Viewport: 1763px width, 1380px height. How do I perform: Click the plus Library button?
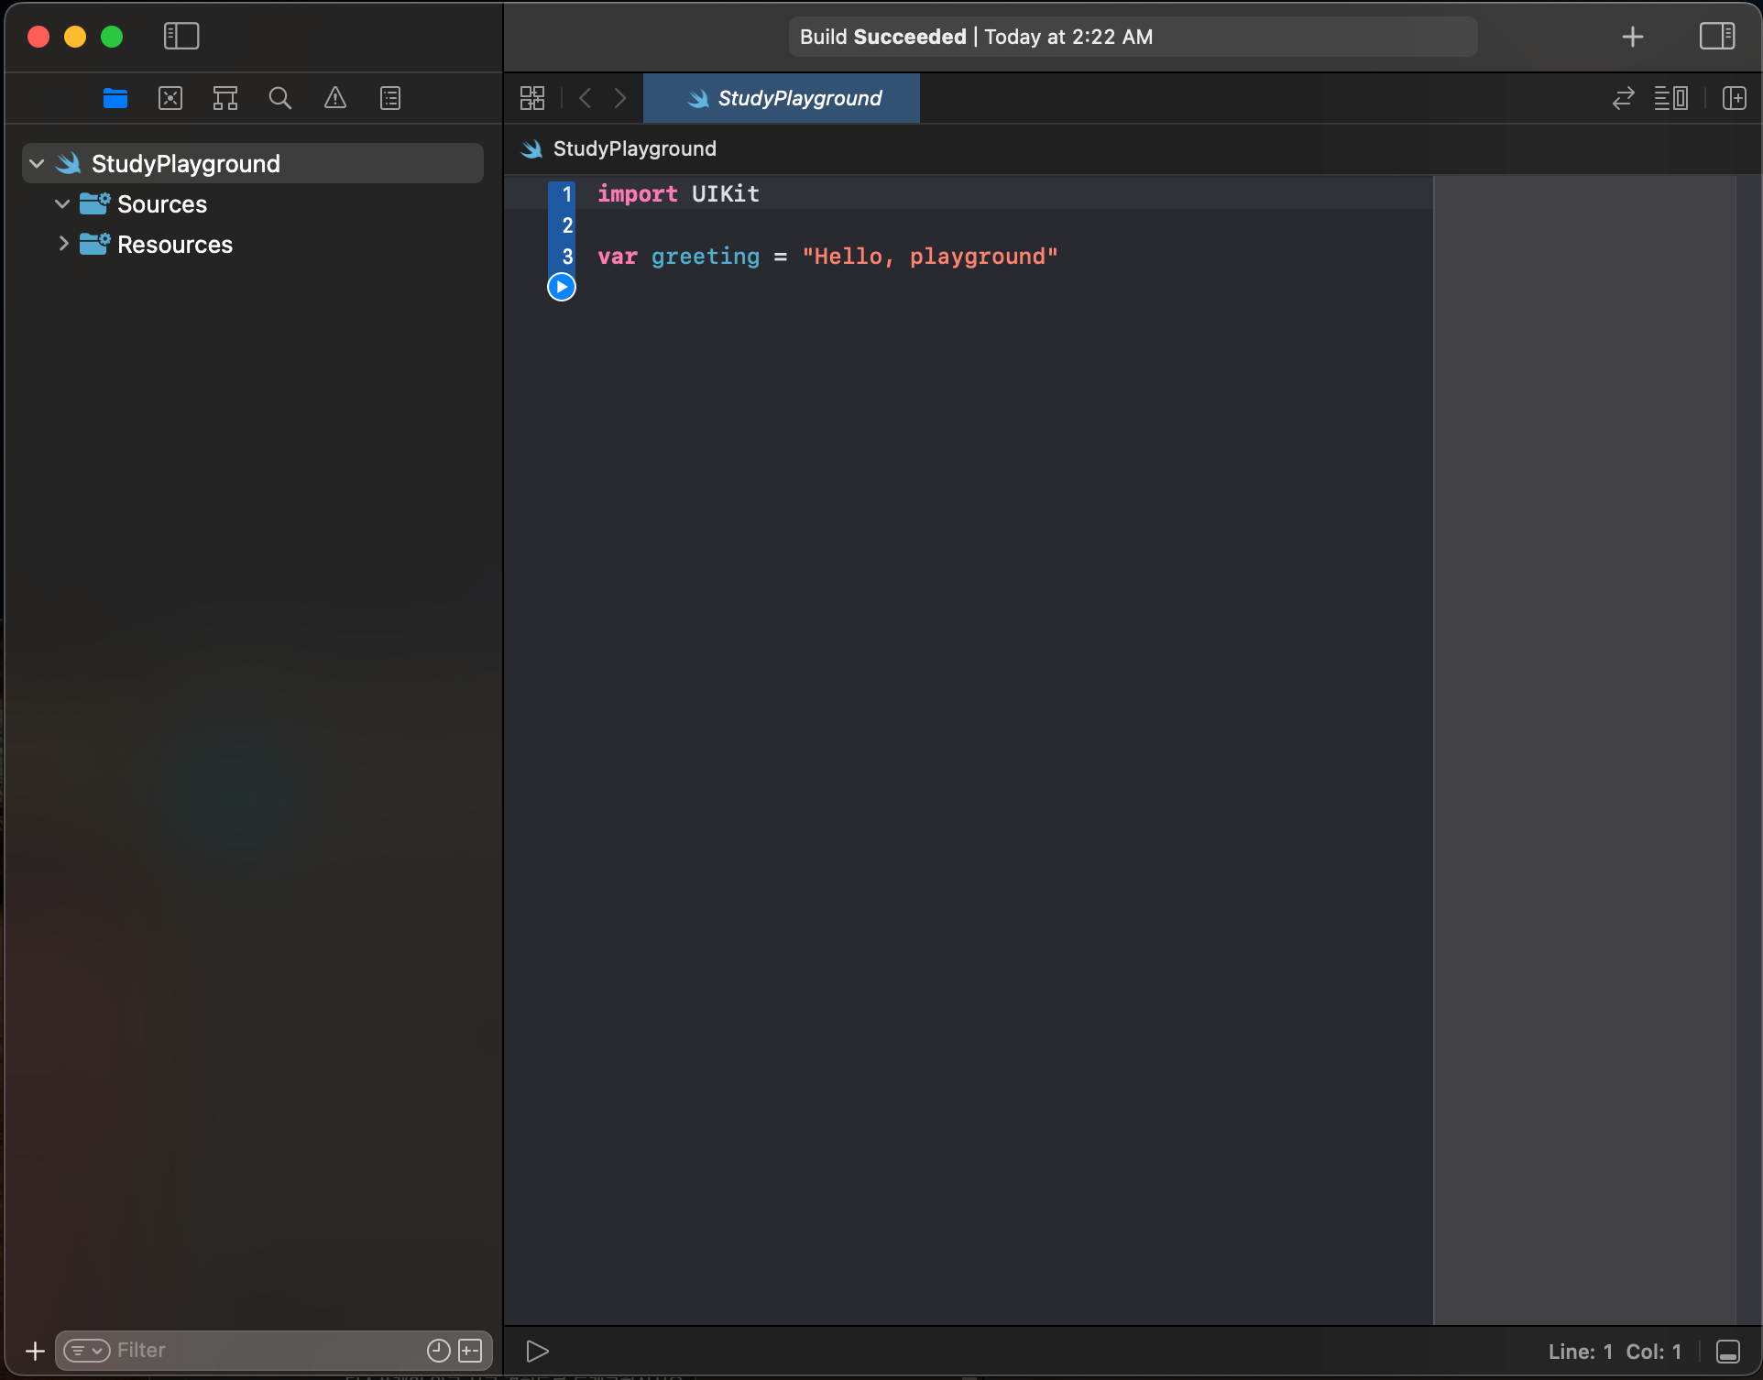pos(1632,37)
